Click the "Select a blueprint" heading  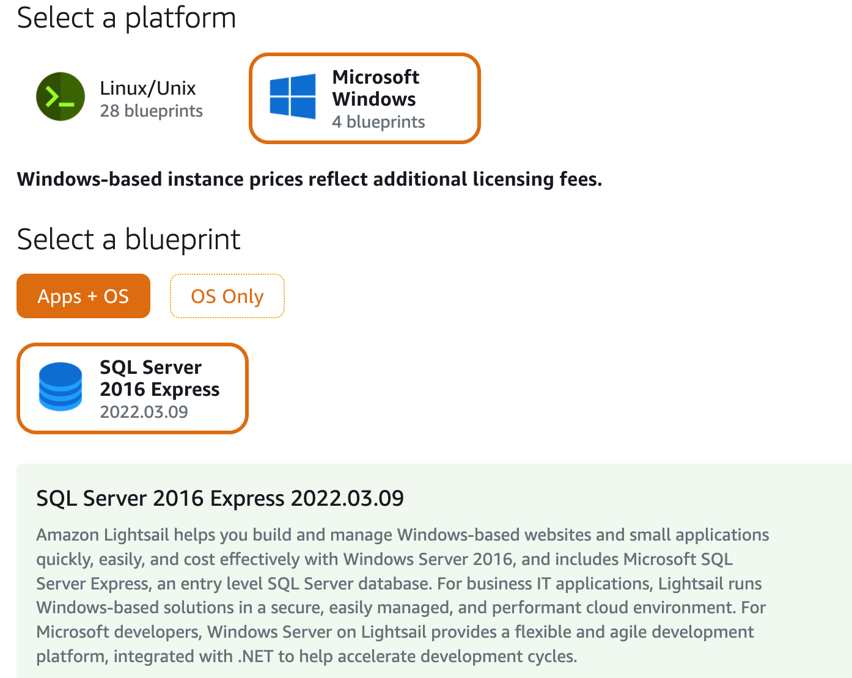point(128,239)
